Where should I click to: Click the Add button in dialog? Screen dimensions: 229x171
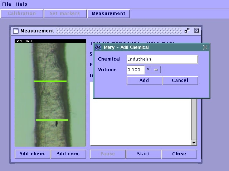tap(144, 81)
